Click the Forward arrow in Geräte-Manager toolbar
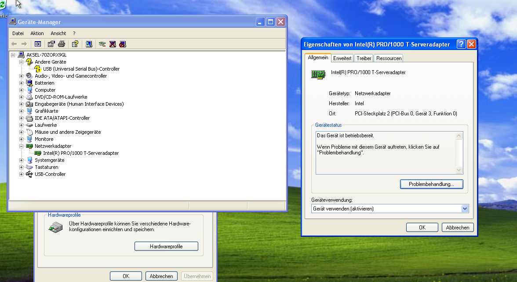Screen dimensions: 517x282 point(24,44)
